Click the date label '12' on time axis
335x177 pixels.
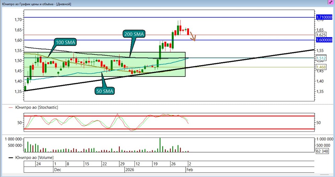coord(138,164)
